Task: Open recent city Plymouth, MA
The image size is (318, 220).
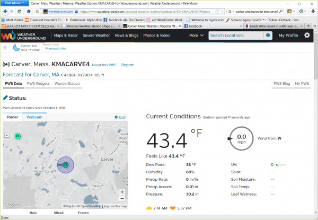Action: 56,48
